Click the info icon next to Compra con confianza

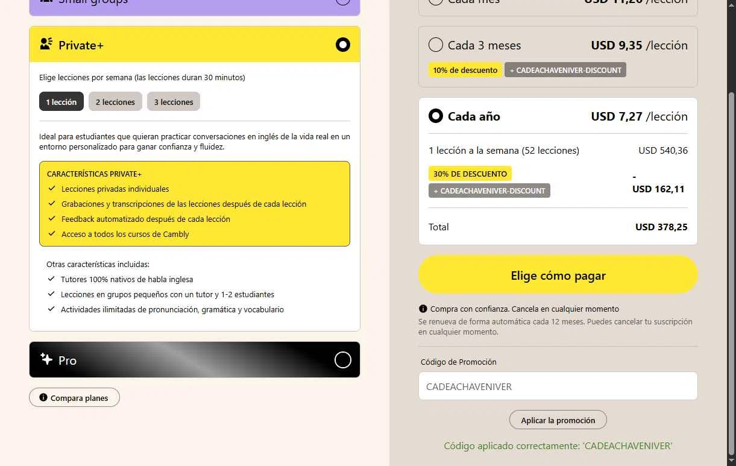pos(423,309)
